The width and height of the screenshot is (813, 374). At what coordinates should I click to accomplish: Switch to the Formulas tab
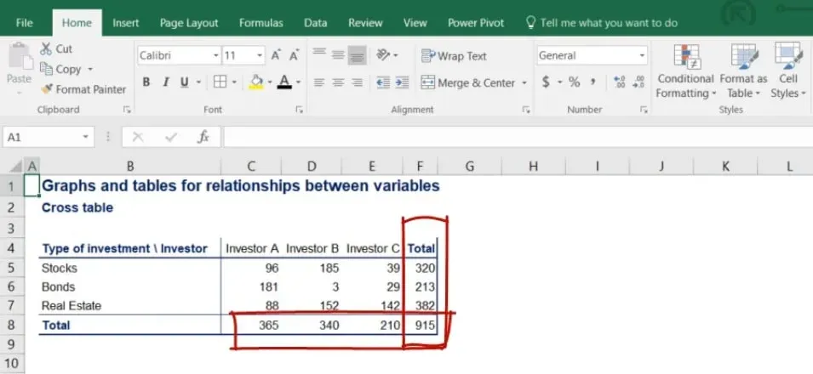(x=262, y=23)
